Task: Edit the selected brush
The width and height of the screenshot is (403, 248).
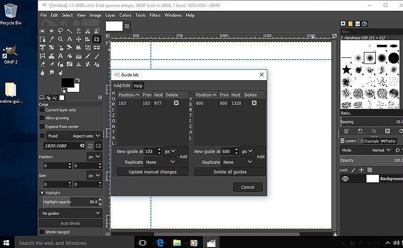Action: (x=347, y=131)
